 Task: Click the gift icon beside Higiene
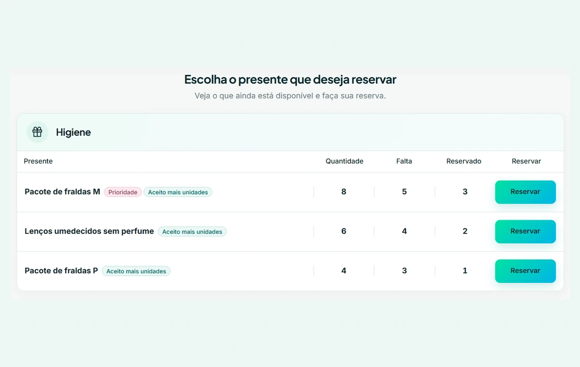click(37, 132)
